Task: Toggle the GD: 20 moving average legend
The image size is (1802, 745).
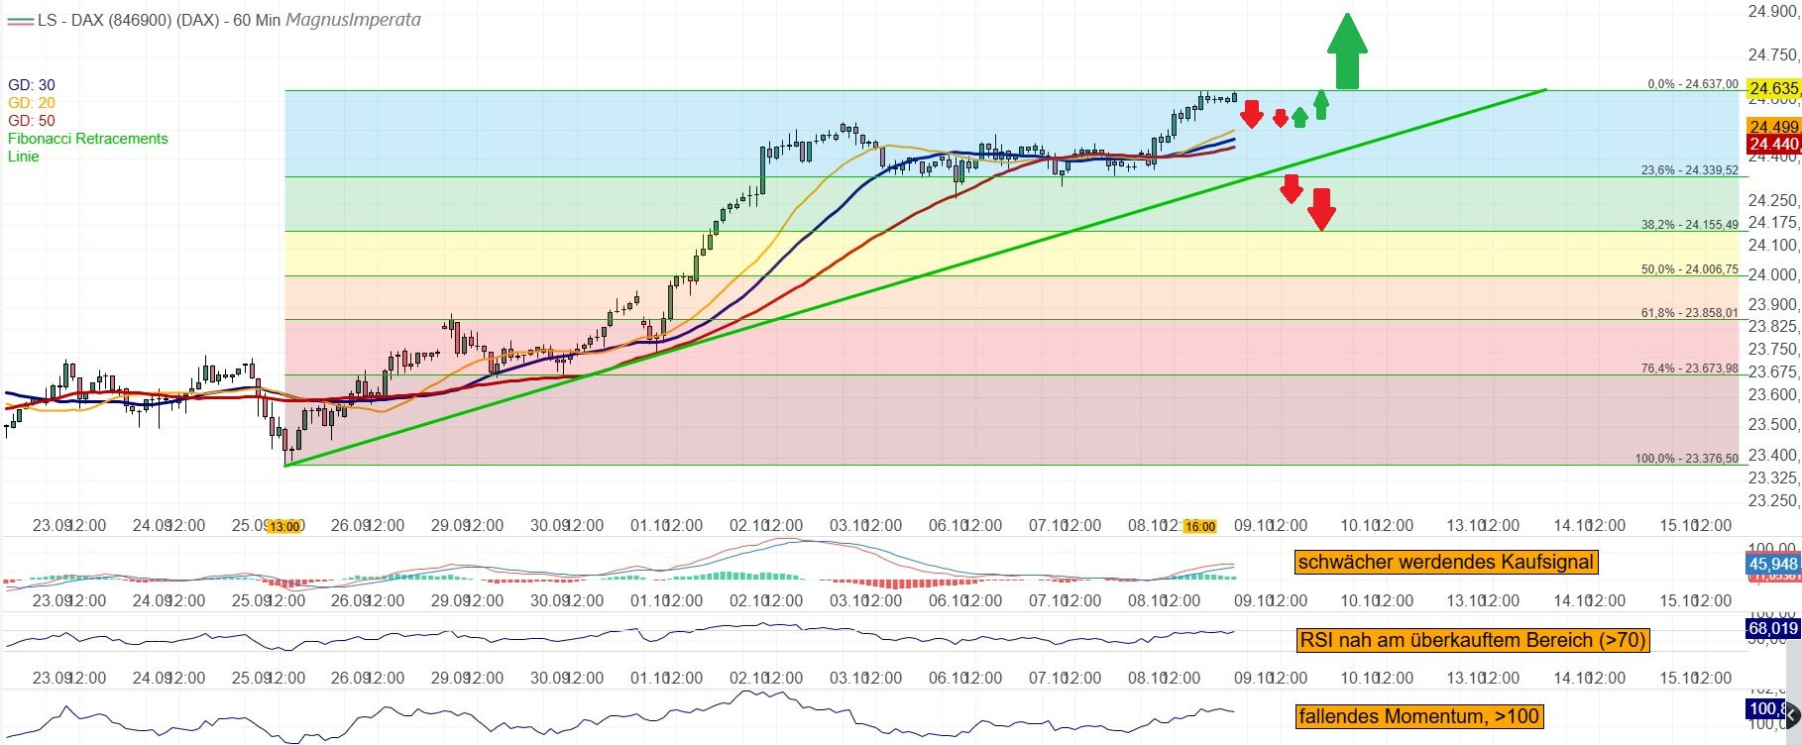Action: point(32,103)
